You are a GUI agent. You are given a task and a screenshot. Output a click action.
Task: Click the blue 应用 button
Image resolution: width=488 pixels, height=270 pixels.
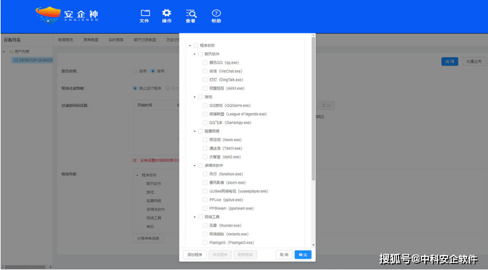pyautogui.click(x=450, y=61)
